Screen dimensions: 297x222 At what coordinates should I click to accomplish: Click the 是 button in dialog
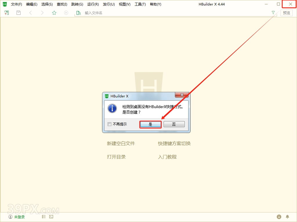(151, 124)
